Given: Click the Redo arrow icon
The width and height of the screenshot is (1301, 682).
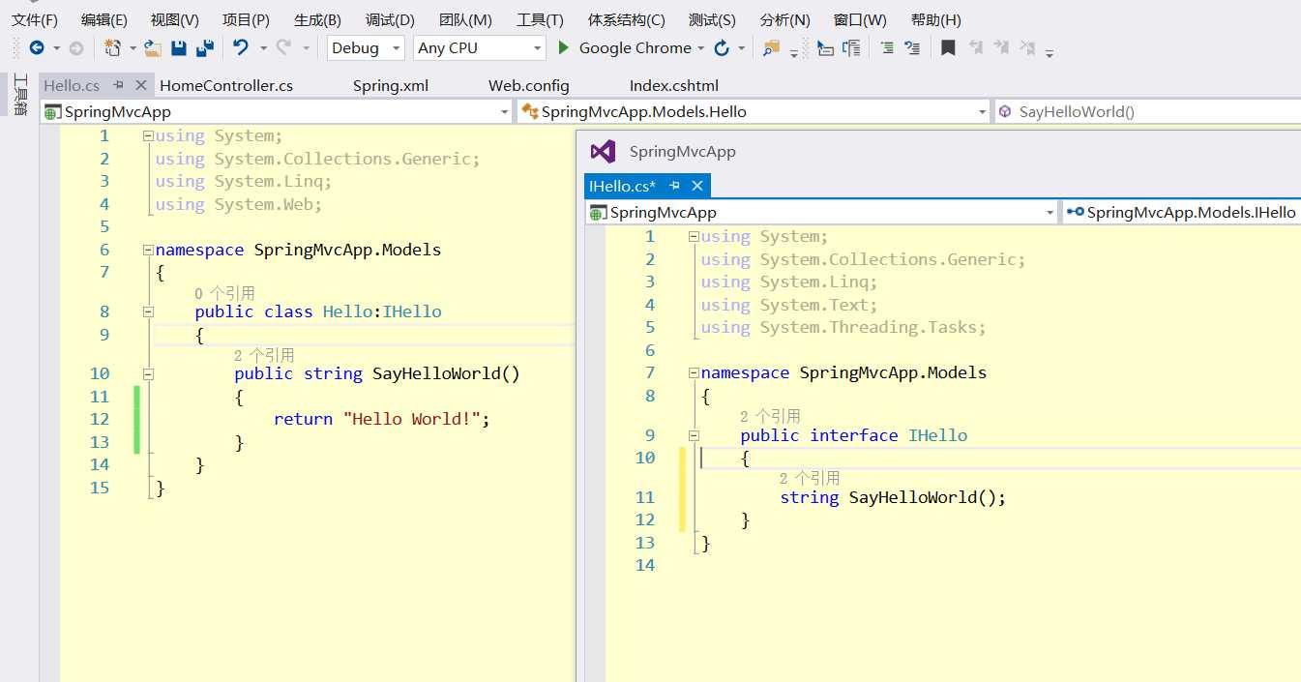Looking at the screenshot, I should pyautogui.click(x=283, y=47).
